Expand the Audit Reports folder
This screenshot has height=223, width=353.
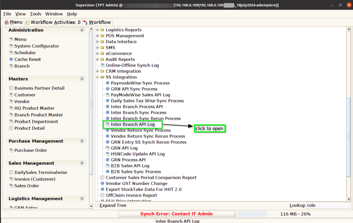[x=98, y=59]
